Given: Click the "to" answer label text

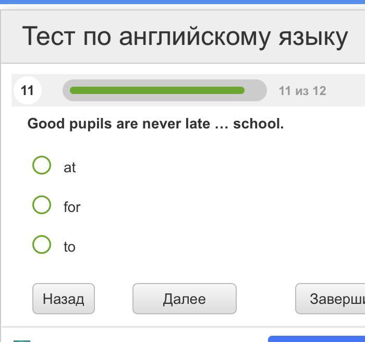Looking at the screenshot, I should pyautogui.click(x=69, y=247).
